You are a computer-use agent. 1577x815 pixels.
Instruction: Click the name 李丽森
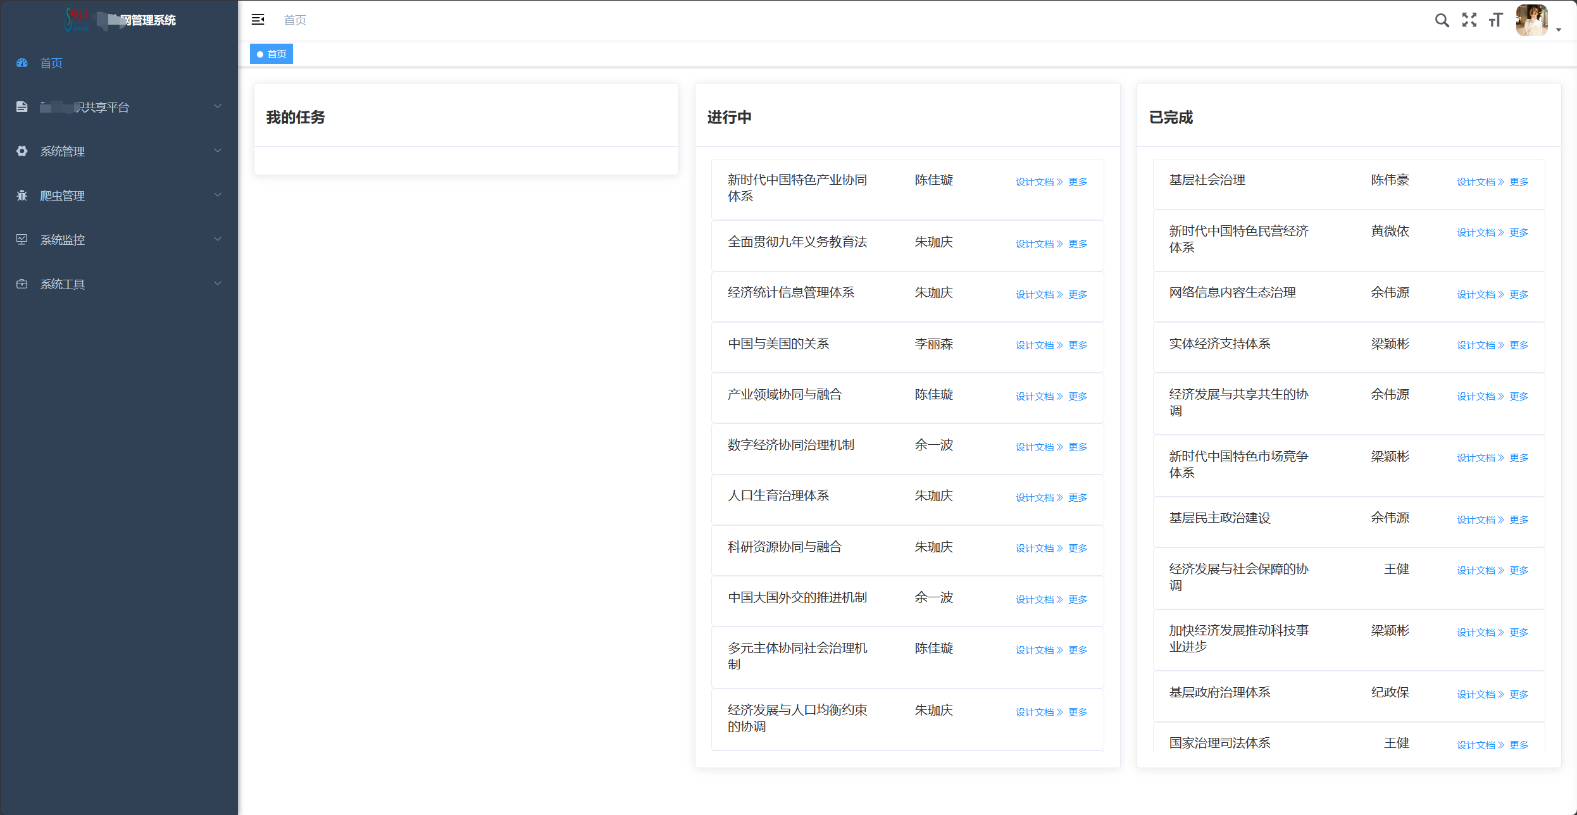(x=934, y=344)
